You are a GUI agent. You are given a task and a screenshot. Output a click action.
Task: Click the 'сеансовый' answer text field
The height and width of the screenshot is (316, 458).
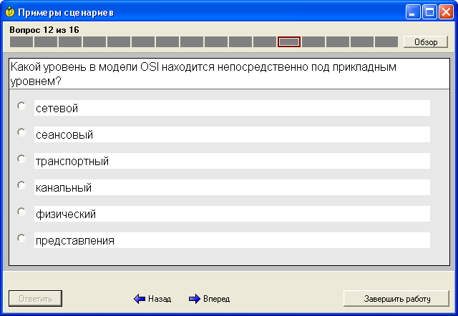click(232, 134)
